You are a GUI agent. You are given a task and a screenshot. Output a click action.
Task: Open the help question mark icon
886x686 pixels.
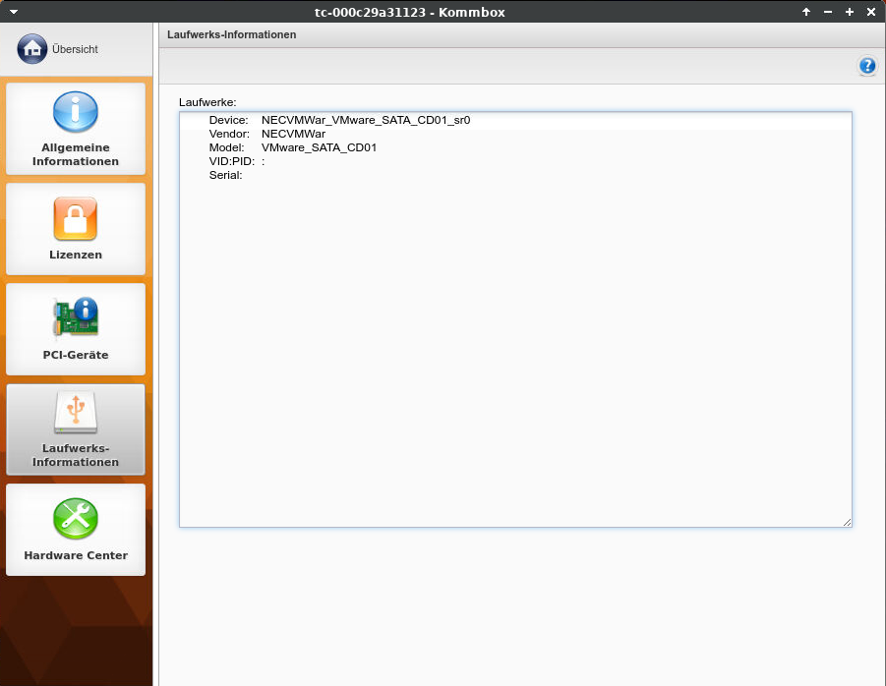(x=866, y=66)
